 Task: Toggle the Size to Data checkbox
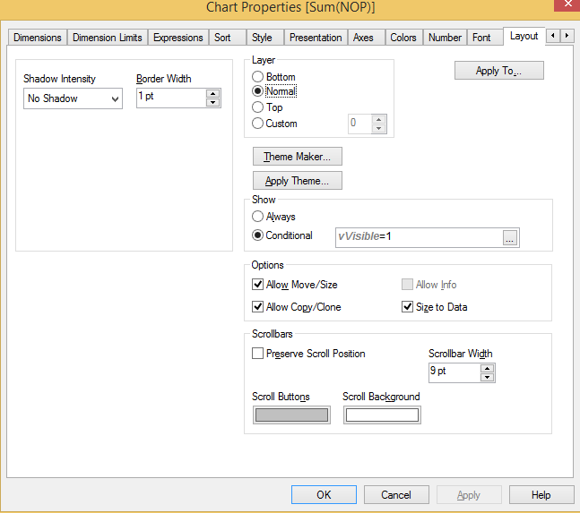pos(407,307)
